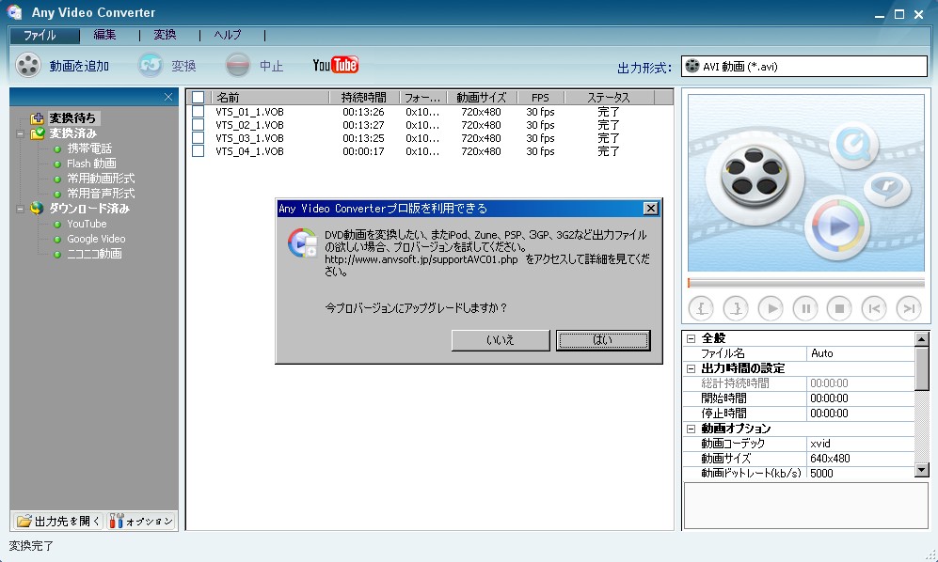Select ニコニコ動画 in the tree
The height and width of the screenshot is (562, 938).
coord(94,254)
